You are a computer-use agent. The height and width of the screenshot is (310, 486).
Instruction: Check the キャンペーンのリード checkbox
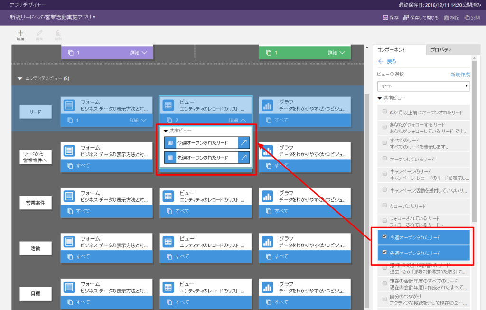pos(384,174)
